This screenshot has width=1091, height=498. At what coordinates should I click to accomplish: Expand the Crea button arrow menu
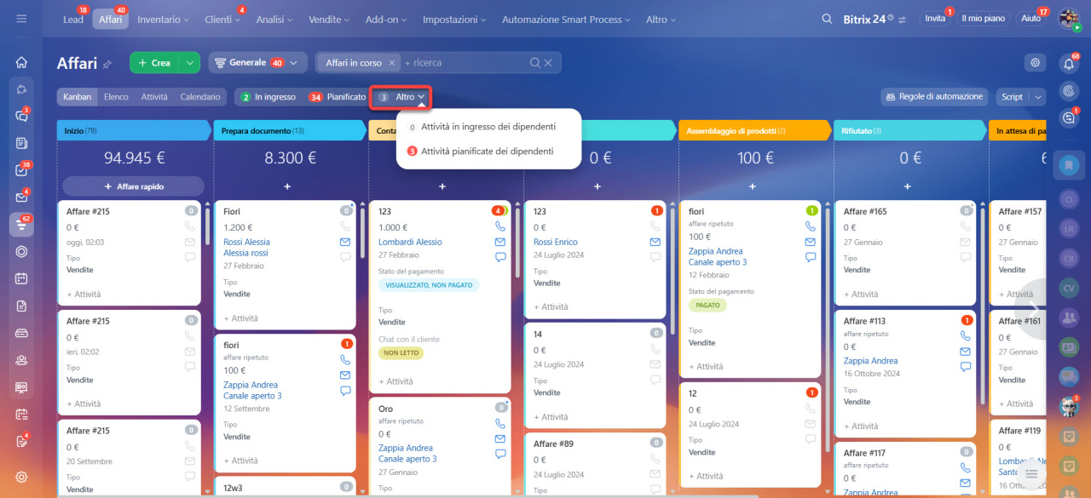coord(191,62)
